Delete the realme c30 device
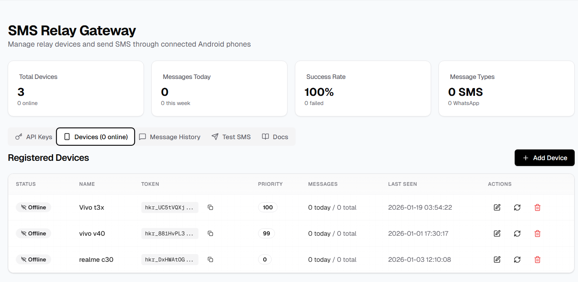This screenshot has height=282, width=578. 538,260
